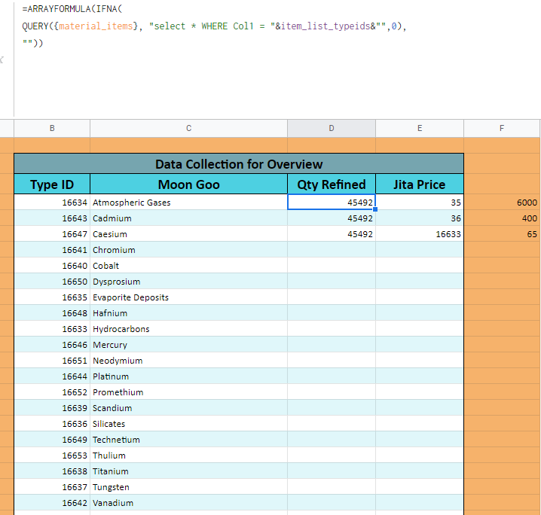Image resolution: width=541 pixels, height=515 pixels.
Task: Select the 'Vanadium' cell
Action: pyautogui.click(x=188, y=503)
